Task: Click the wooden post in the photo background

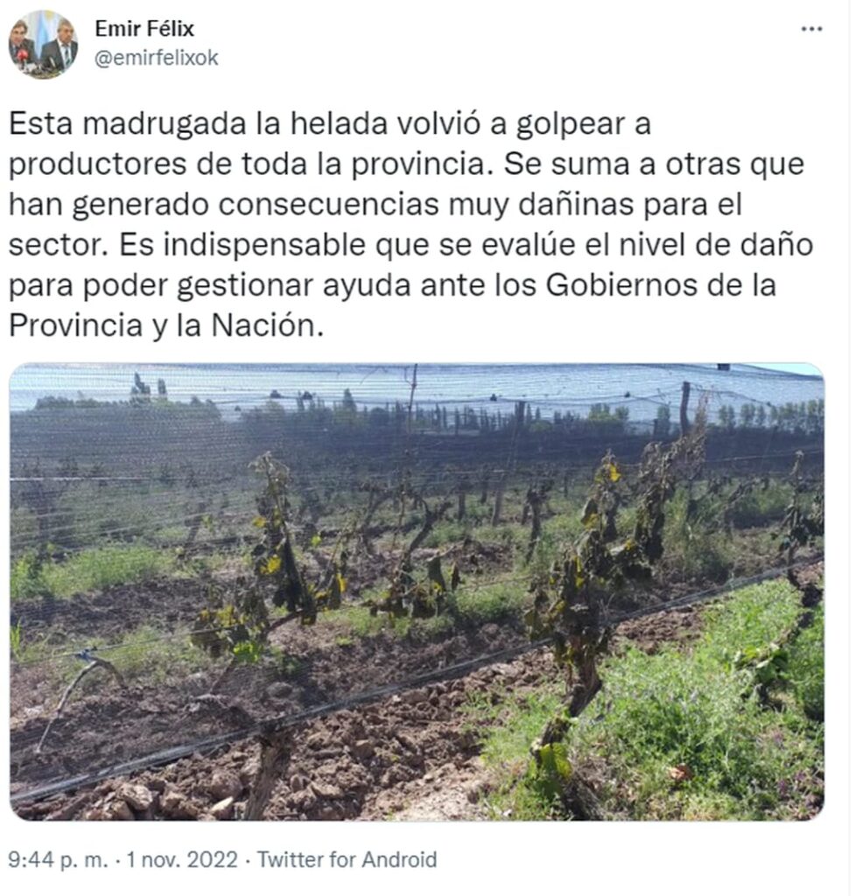Action: [x=684, y=409]
